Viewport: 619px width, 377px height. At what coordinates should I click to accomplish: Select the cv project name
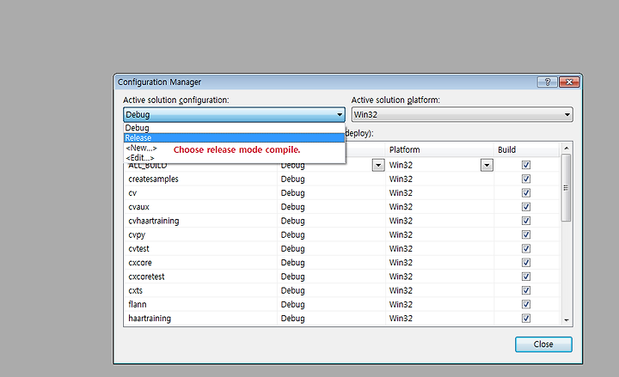pos(132,193)
